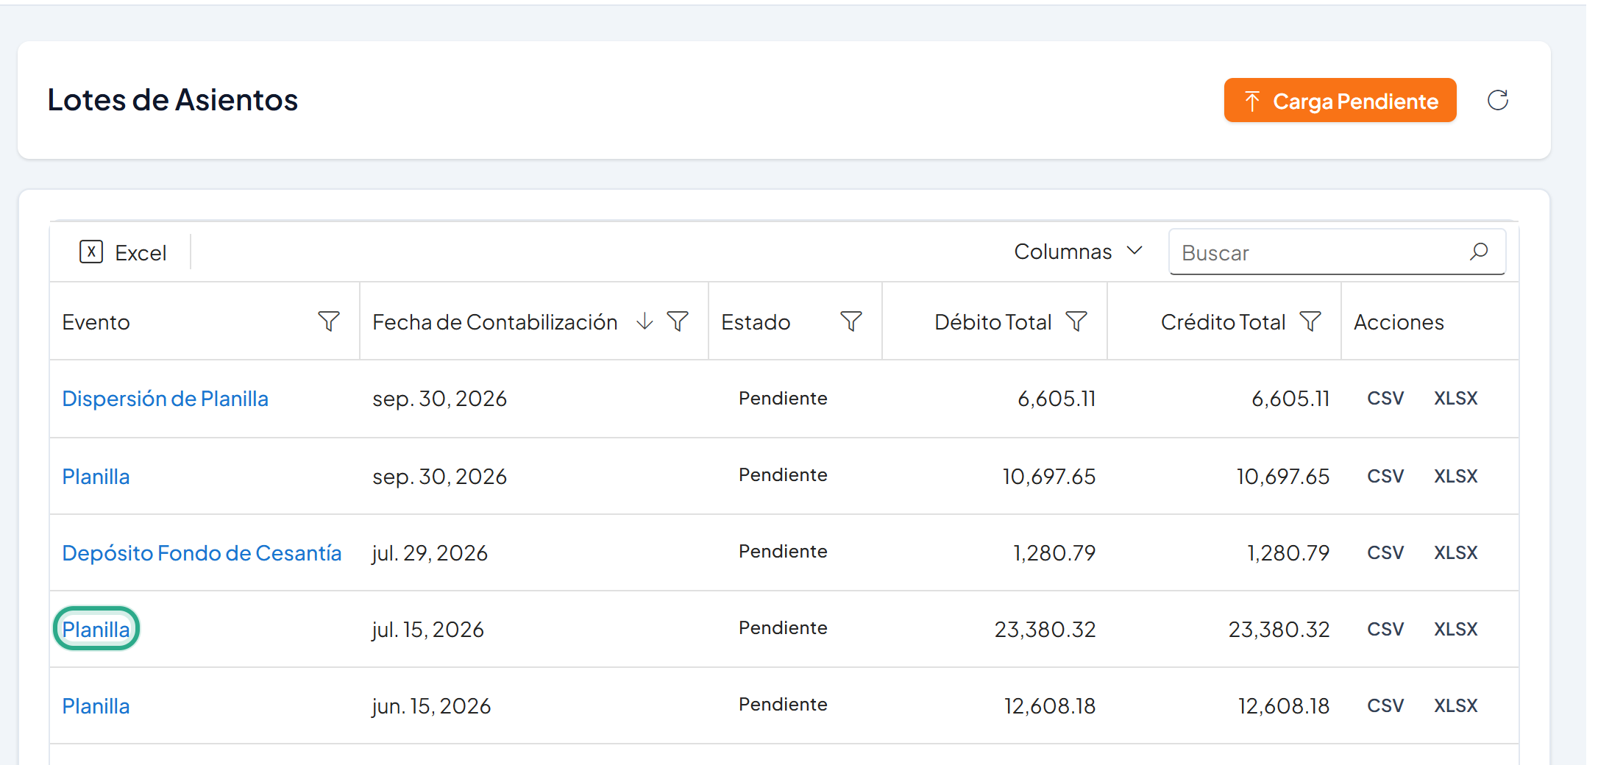Click the Pendiente status in Dispersión de Planilla row
The height and width of the screenshot is (765, 1598).
(x=783, y=399)
